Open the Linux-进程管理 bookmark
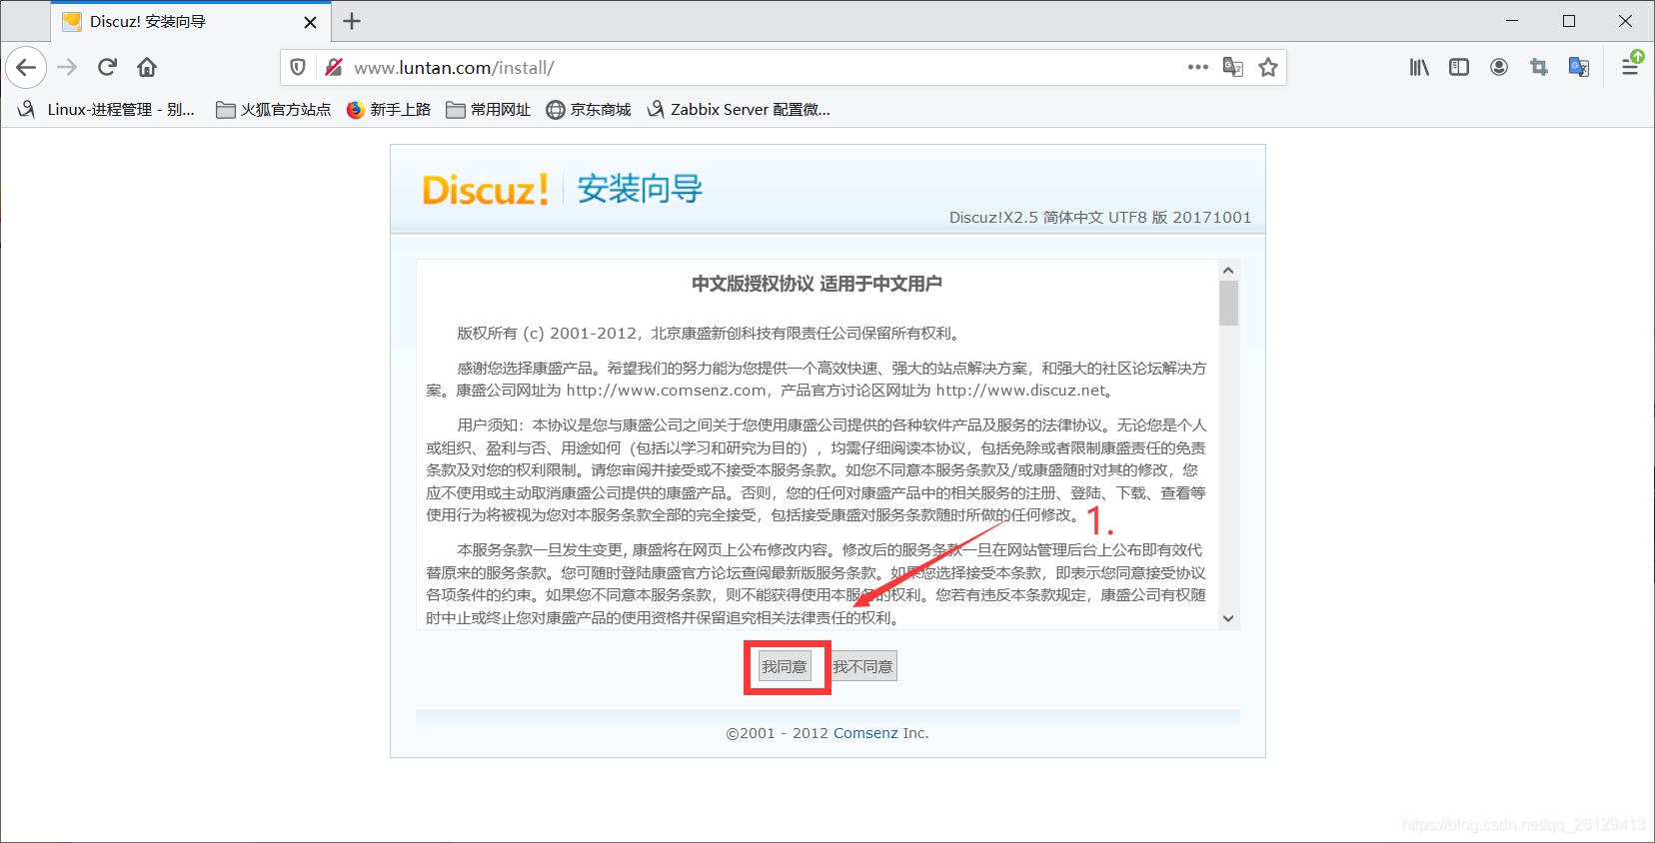 (x=106, y=110)
